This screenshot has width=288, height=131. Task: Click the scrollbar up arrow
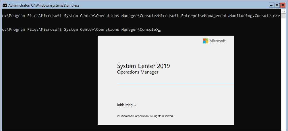click(x=283, y=11)
